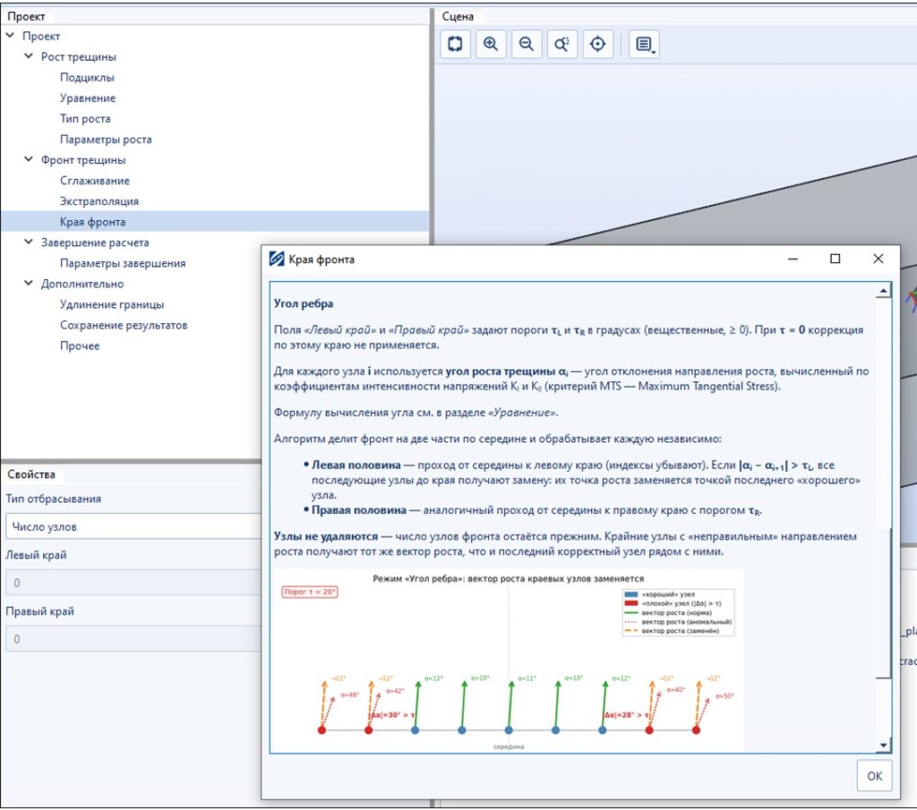Switch to the Сцена tab
The image size is (917, 810).
[458, 16]
